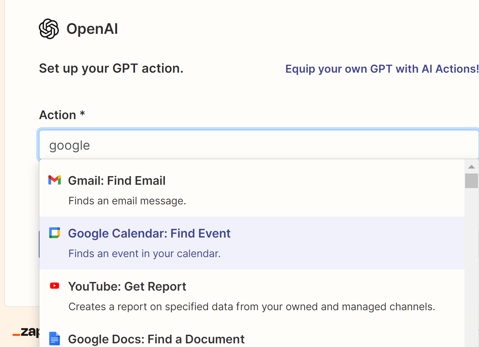Click the blue Google Docs icon
This screenshot has width=479, height=347.
click(x=54, y=338)
